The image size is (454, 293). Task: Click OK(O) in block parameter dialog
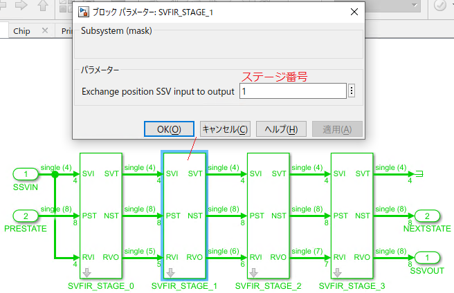(x=169, y=129)
